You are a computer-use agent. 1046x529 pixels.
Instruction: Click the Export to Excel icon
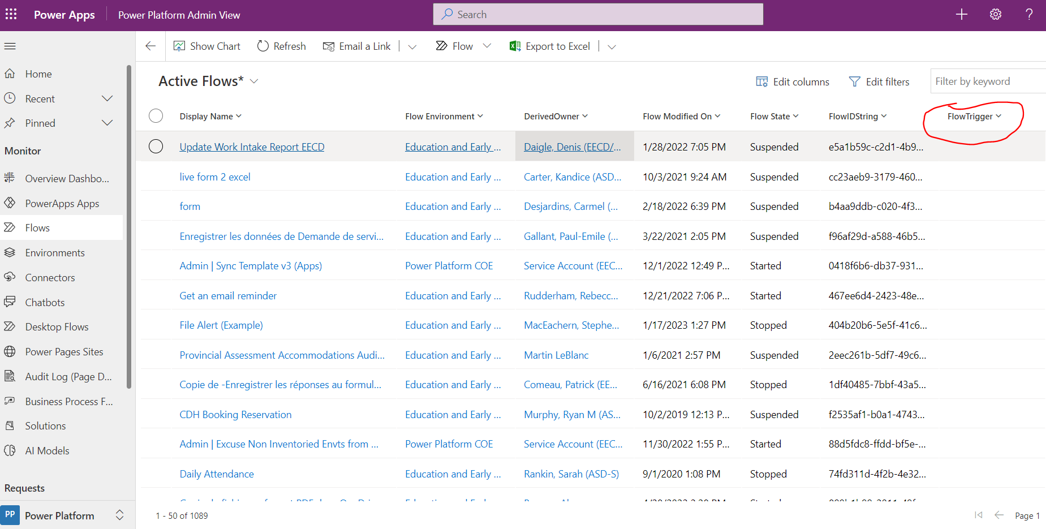click(x=515, y=46)
